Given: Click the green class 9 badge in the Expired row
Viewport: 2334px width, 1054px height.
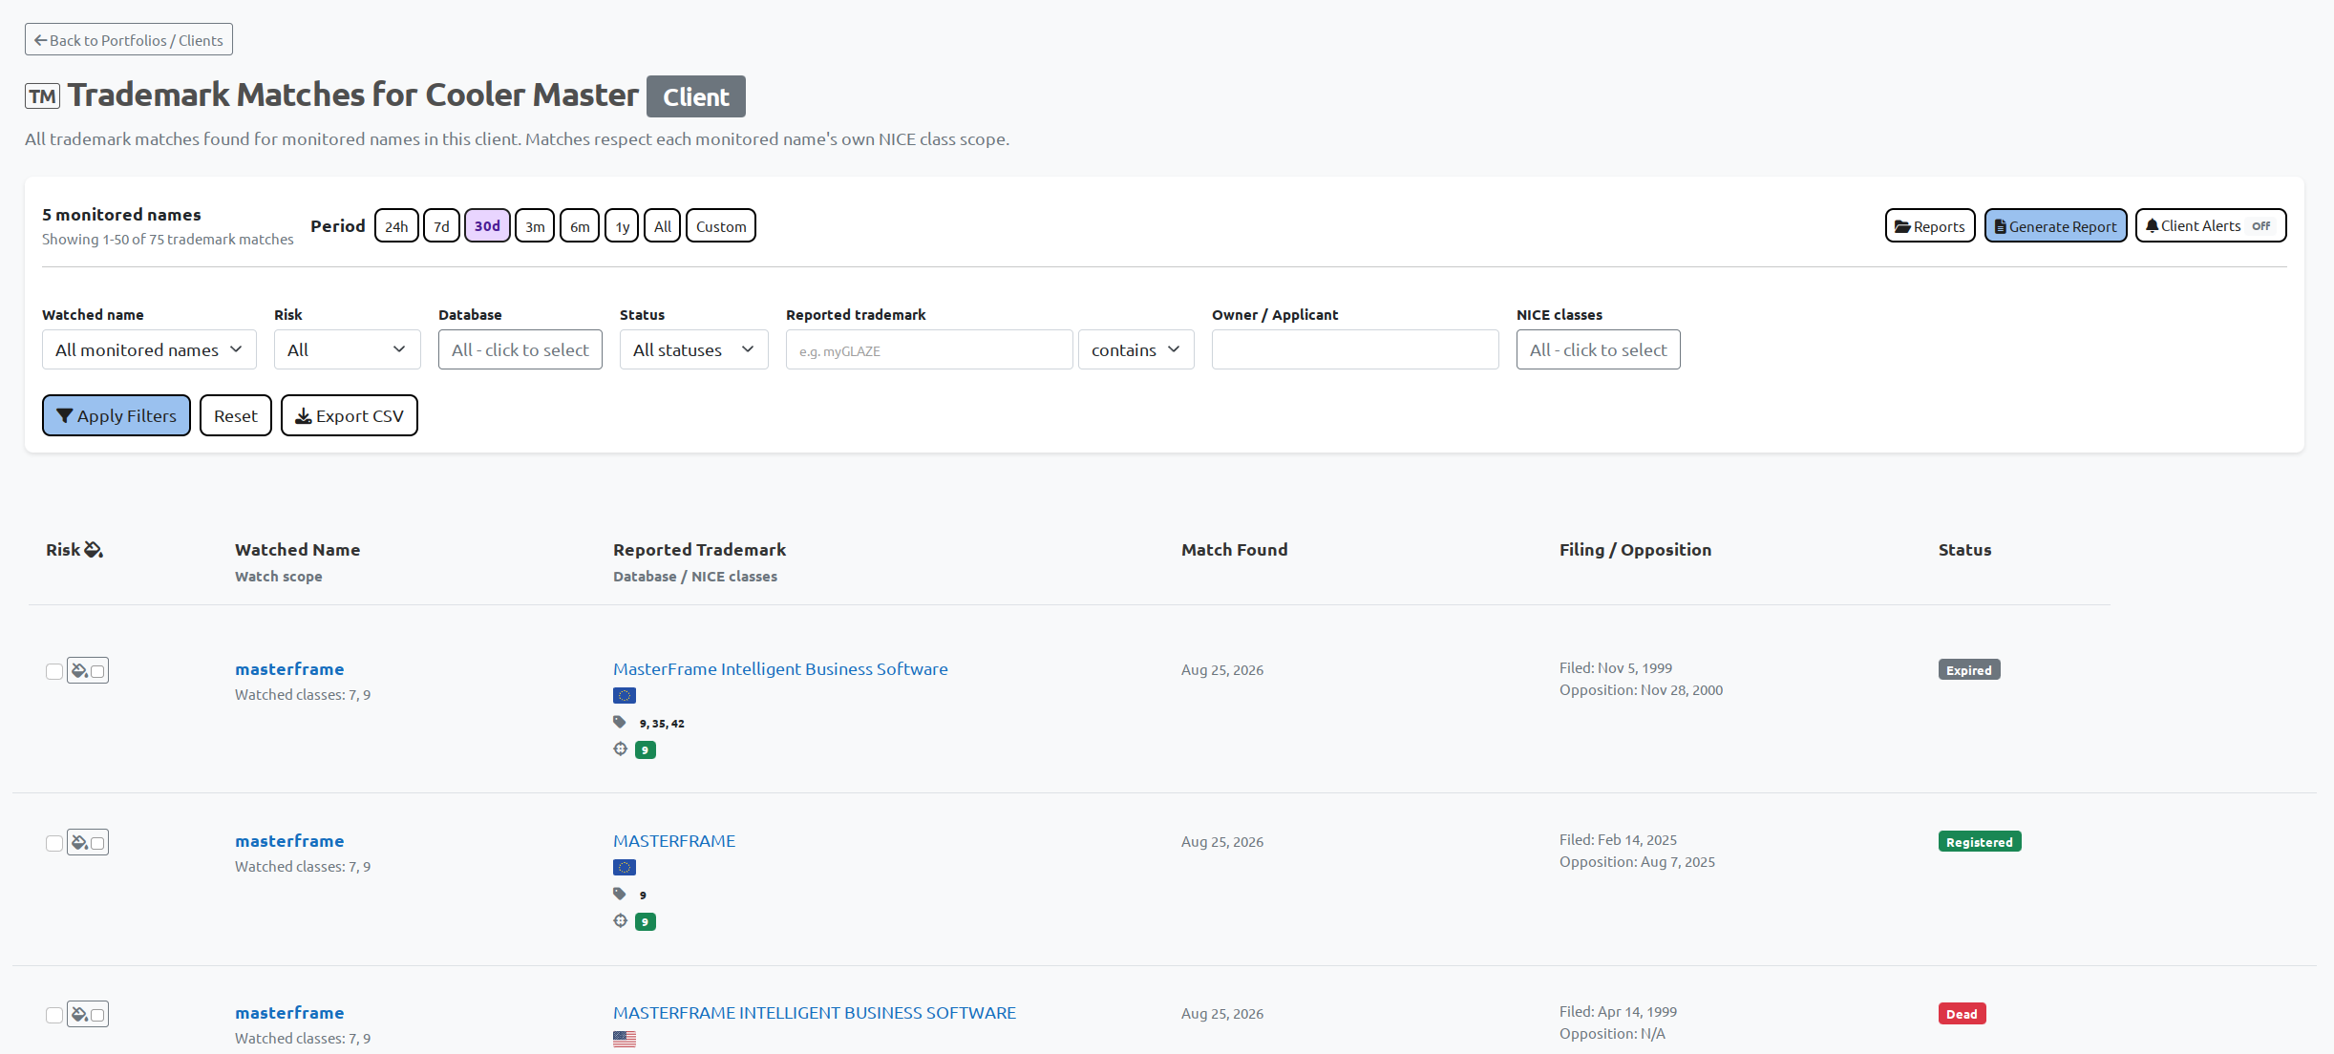Looking at the screenshot, I should pos(646,750).
